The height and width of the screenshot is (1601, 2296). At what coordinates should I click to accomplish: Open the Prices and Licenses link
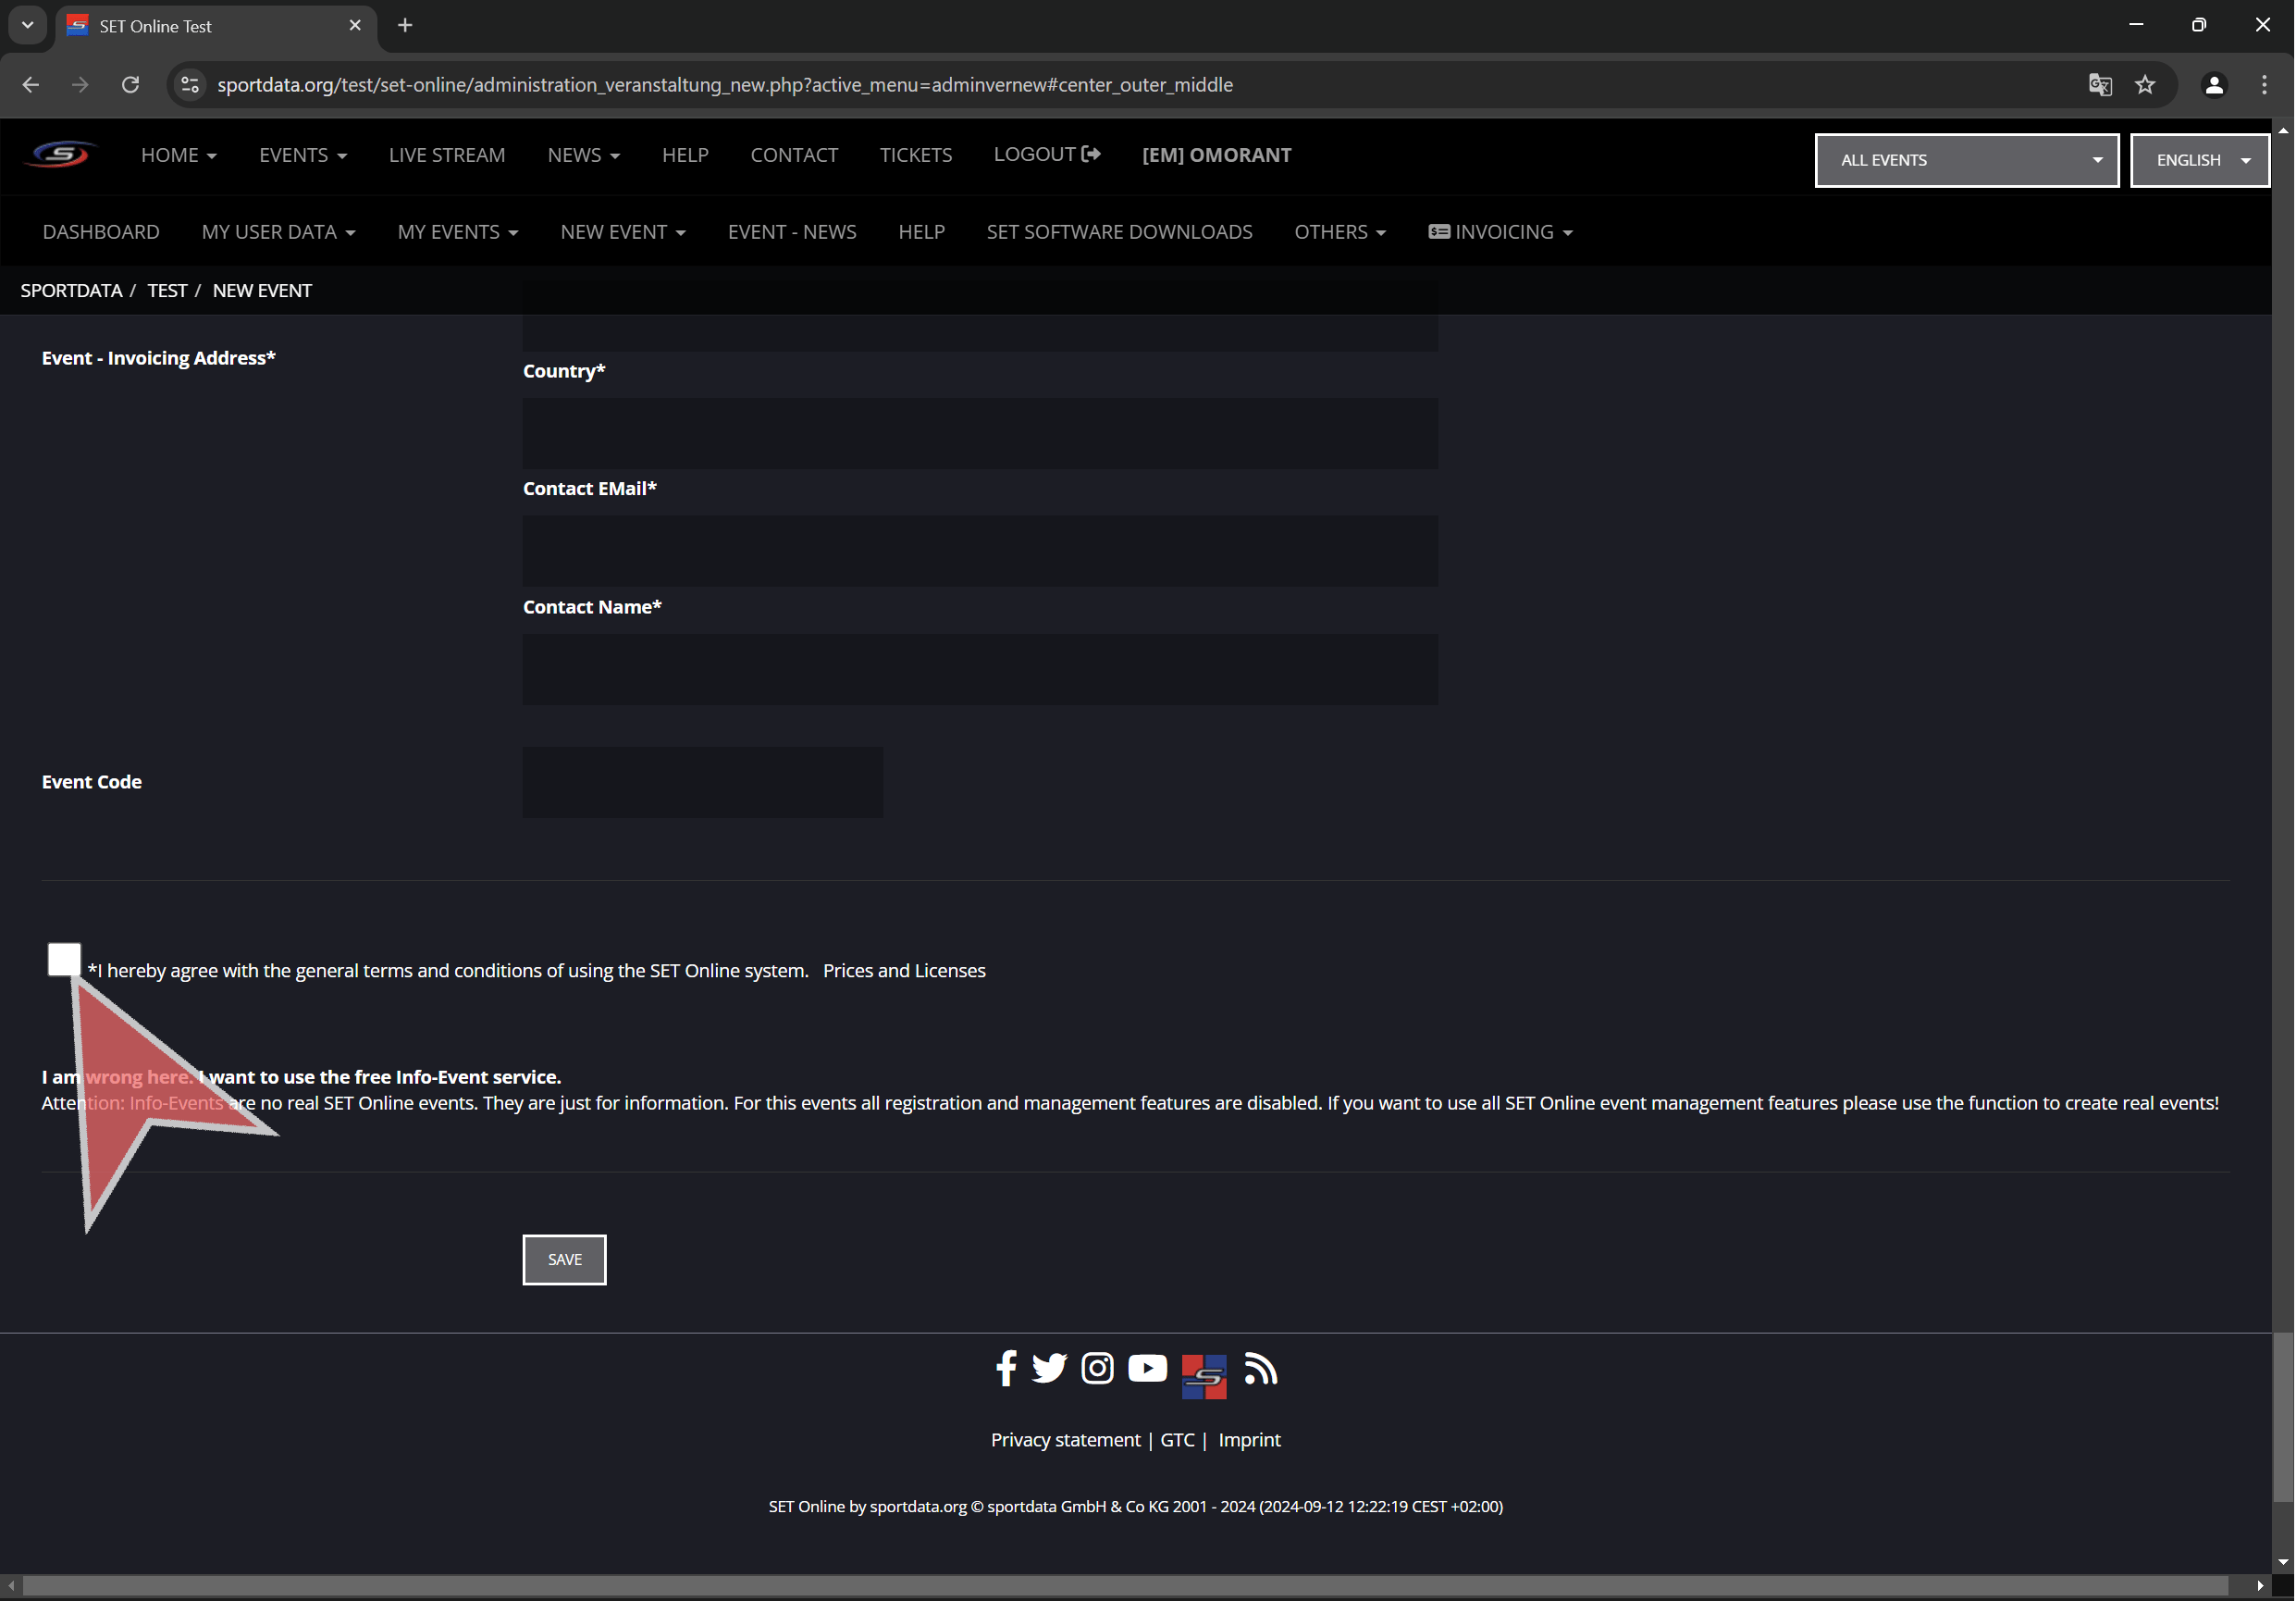click(x=904, y=971)
